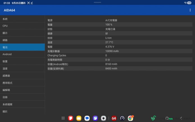Tap the status bar pull-down handle
Screen dimensions: 195x122
tap(97, 2)
